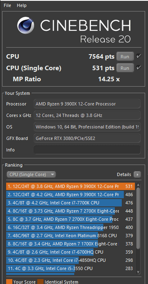Select the Intel Xeon Platinum 8168 entry
Image resolution: width=148 pixels, height=284 pixels.
(x=71, y=236)
